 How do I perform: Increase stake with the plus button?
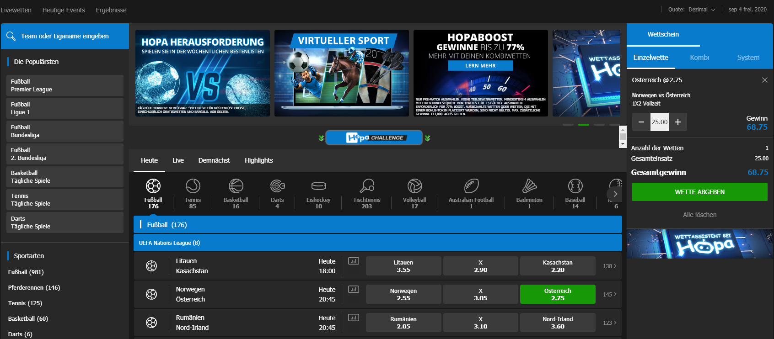pyautogui.click(x=678, y=122)
